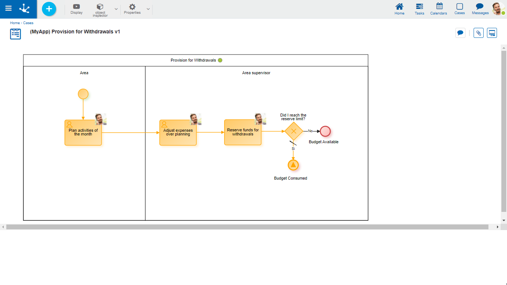Click the 'Did I reach the reserve limit' gateway
This screenshot has height=285, width=507.
294,131
